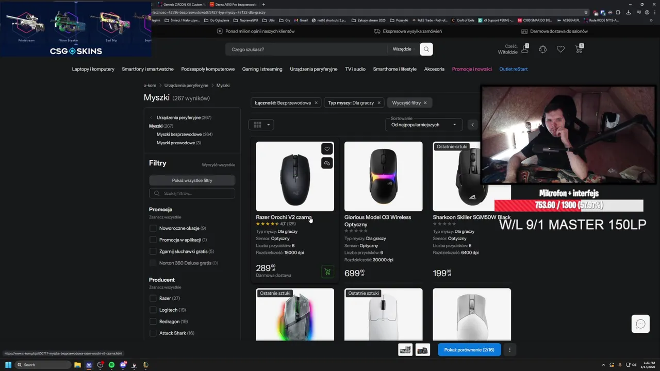Add Razer Orochi V2 to the wishlist with the heart icon
660x371 pixels.
(x=327, y=149)
